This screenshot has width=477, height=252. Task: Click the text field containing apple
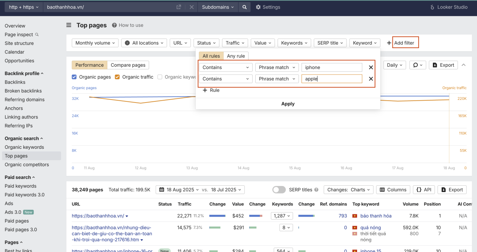[x=332, y=79]
